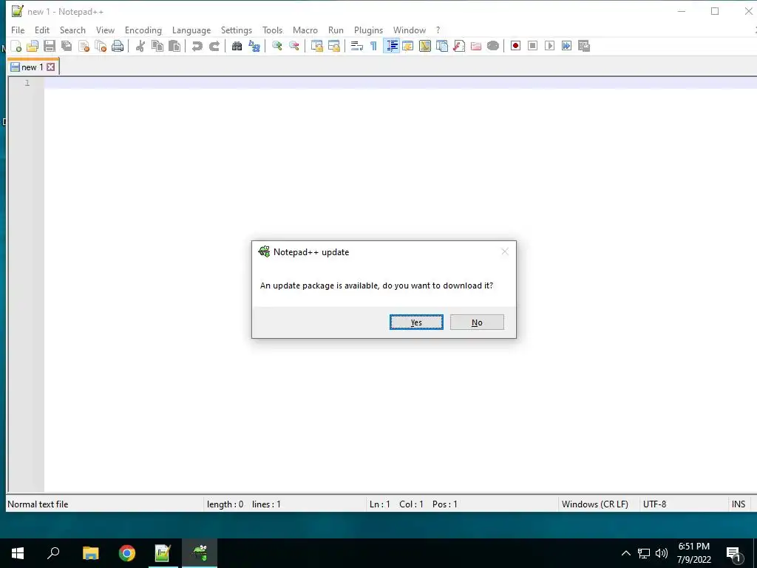Close the Notepad++ update dialog
The width and height of the screenshot is (757, 568).
(x=504, y=251)
